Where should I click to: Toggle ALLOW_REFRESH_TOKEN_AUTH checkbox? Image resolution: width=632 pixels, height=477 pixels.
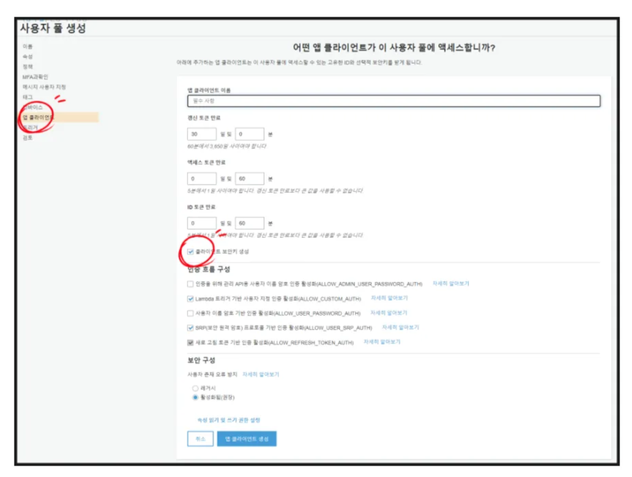(190, 343)
